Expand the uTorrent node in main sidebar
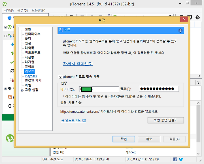This screenshot has width=204, height=164. pos(5,27)
